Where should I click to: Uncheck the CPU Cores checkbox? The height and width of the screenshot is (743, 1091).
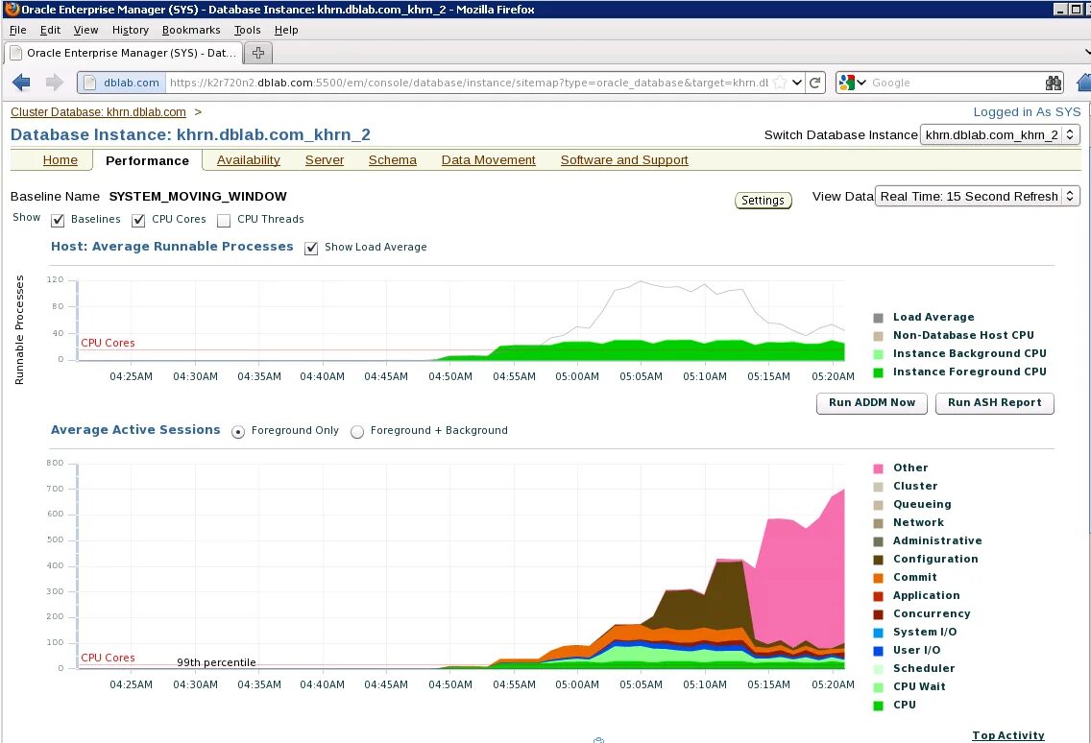[138, 221]
